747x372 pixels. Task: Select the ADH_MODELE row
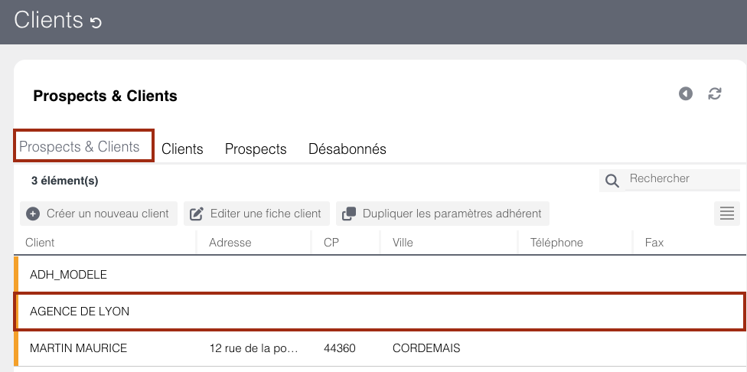coord(380,275)
